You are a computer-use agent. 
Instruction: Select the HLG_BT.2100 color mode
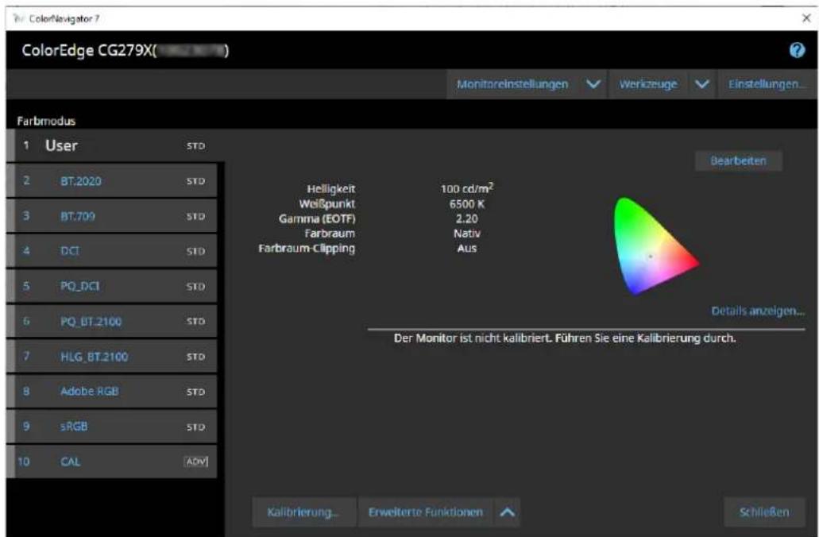click(x=112, y=356)
